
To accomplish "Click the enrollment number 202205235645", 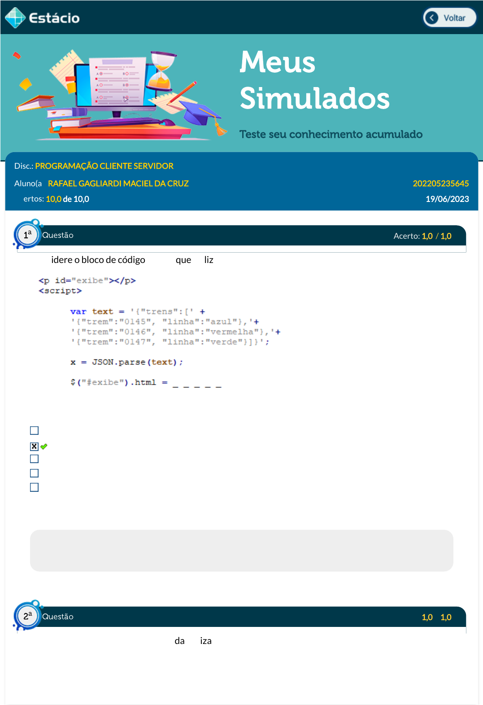I will point(440,184).
